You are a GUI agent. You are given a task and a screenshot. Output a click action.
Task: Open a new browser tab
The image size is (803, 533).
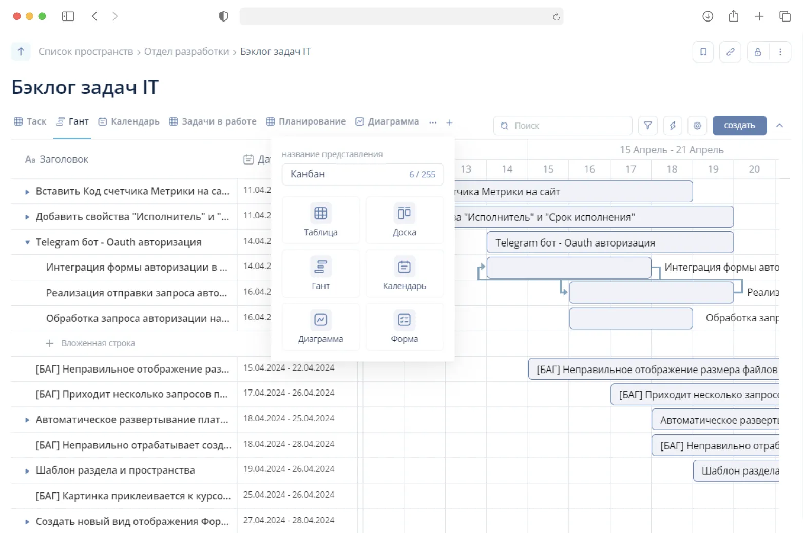[x=759, y=16]
